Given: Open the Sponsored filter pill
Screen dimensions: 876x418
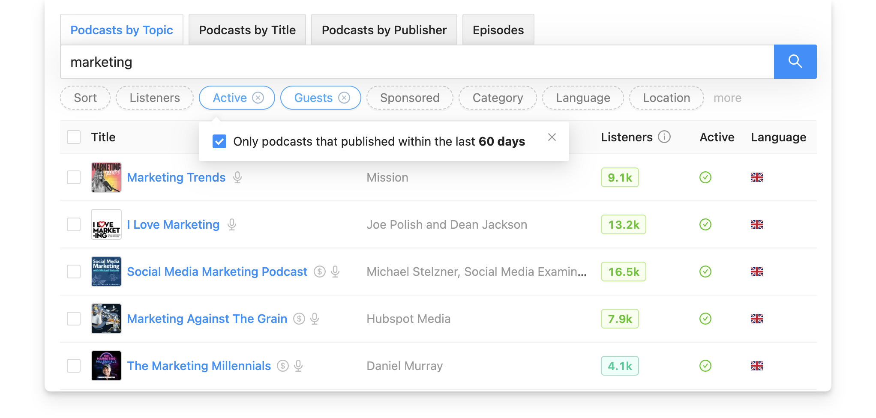Looking at the screenshot, I should click(x=410, y=98).
